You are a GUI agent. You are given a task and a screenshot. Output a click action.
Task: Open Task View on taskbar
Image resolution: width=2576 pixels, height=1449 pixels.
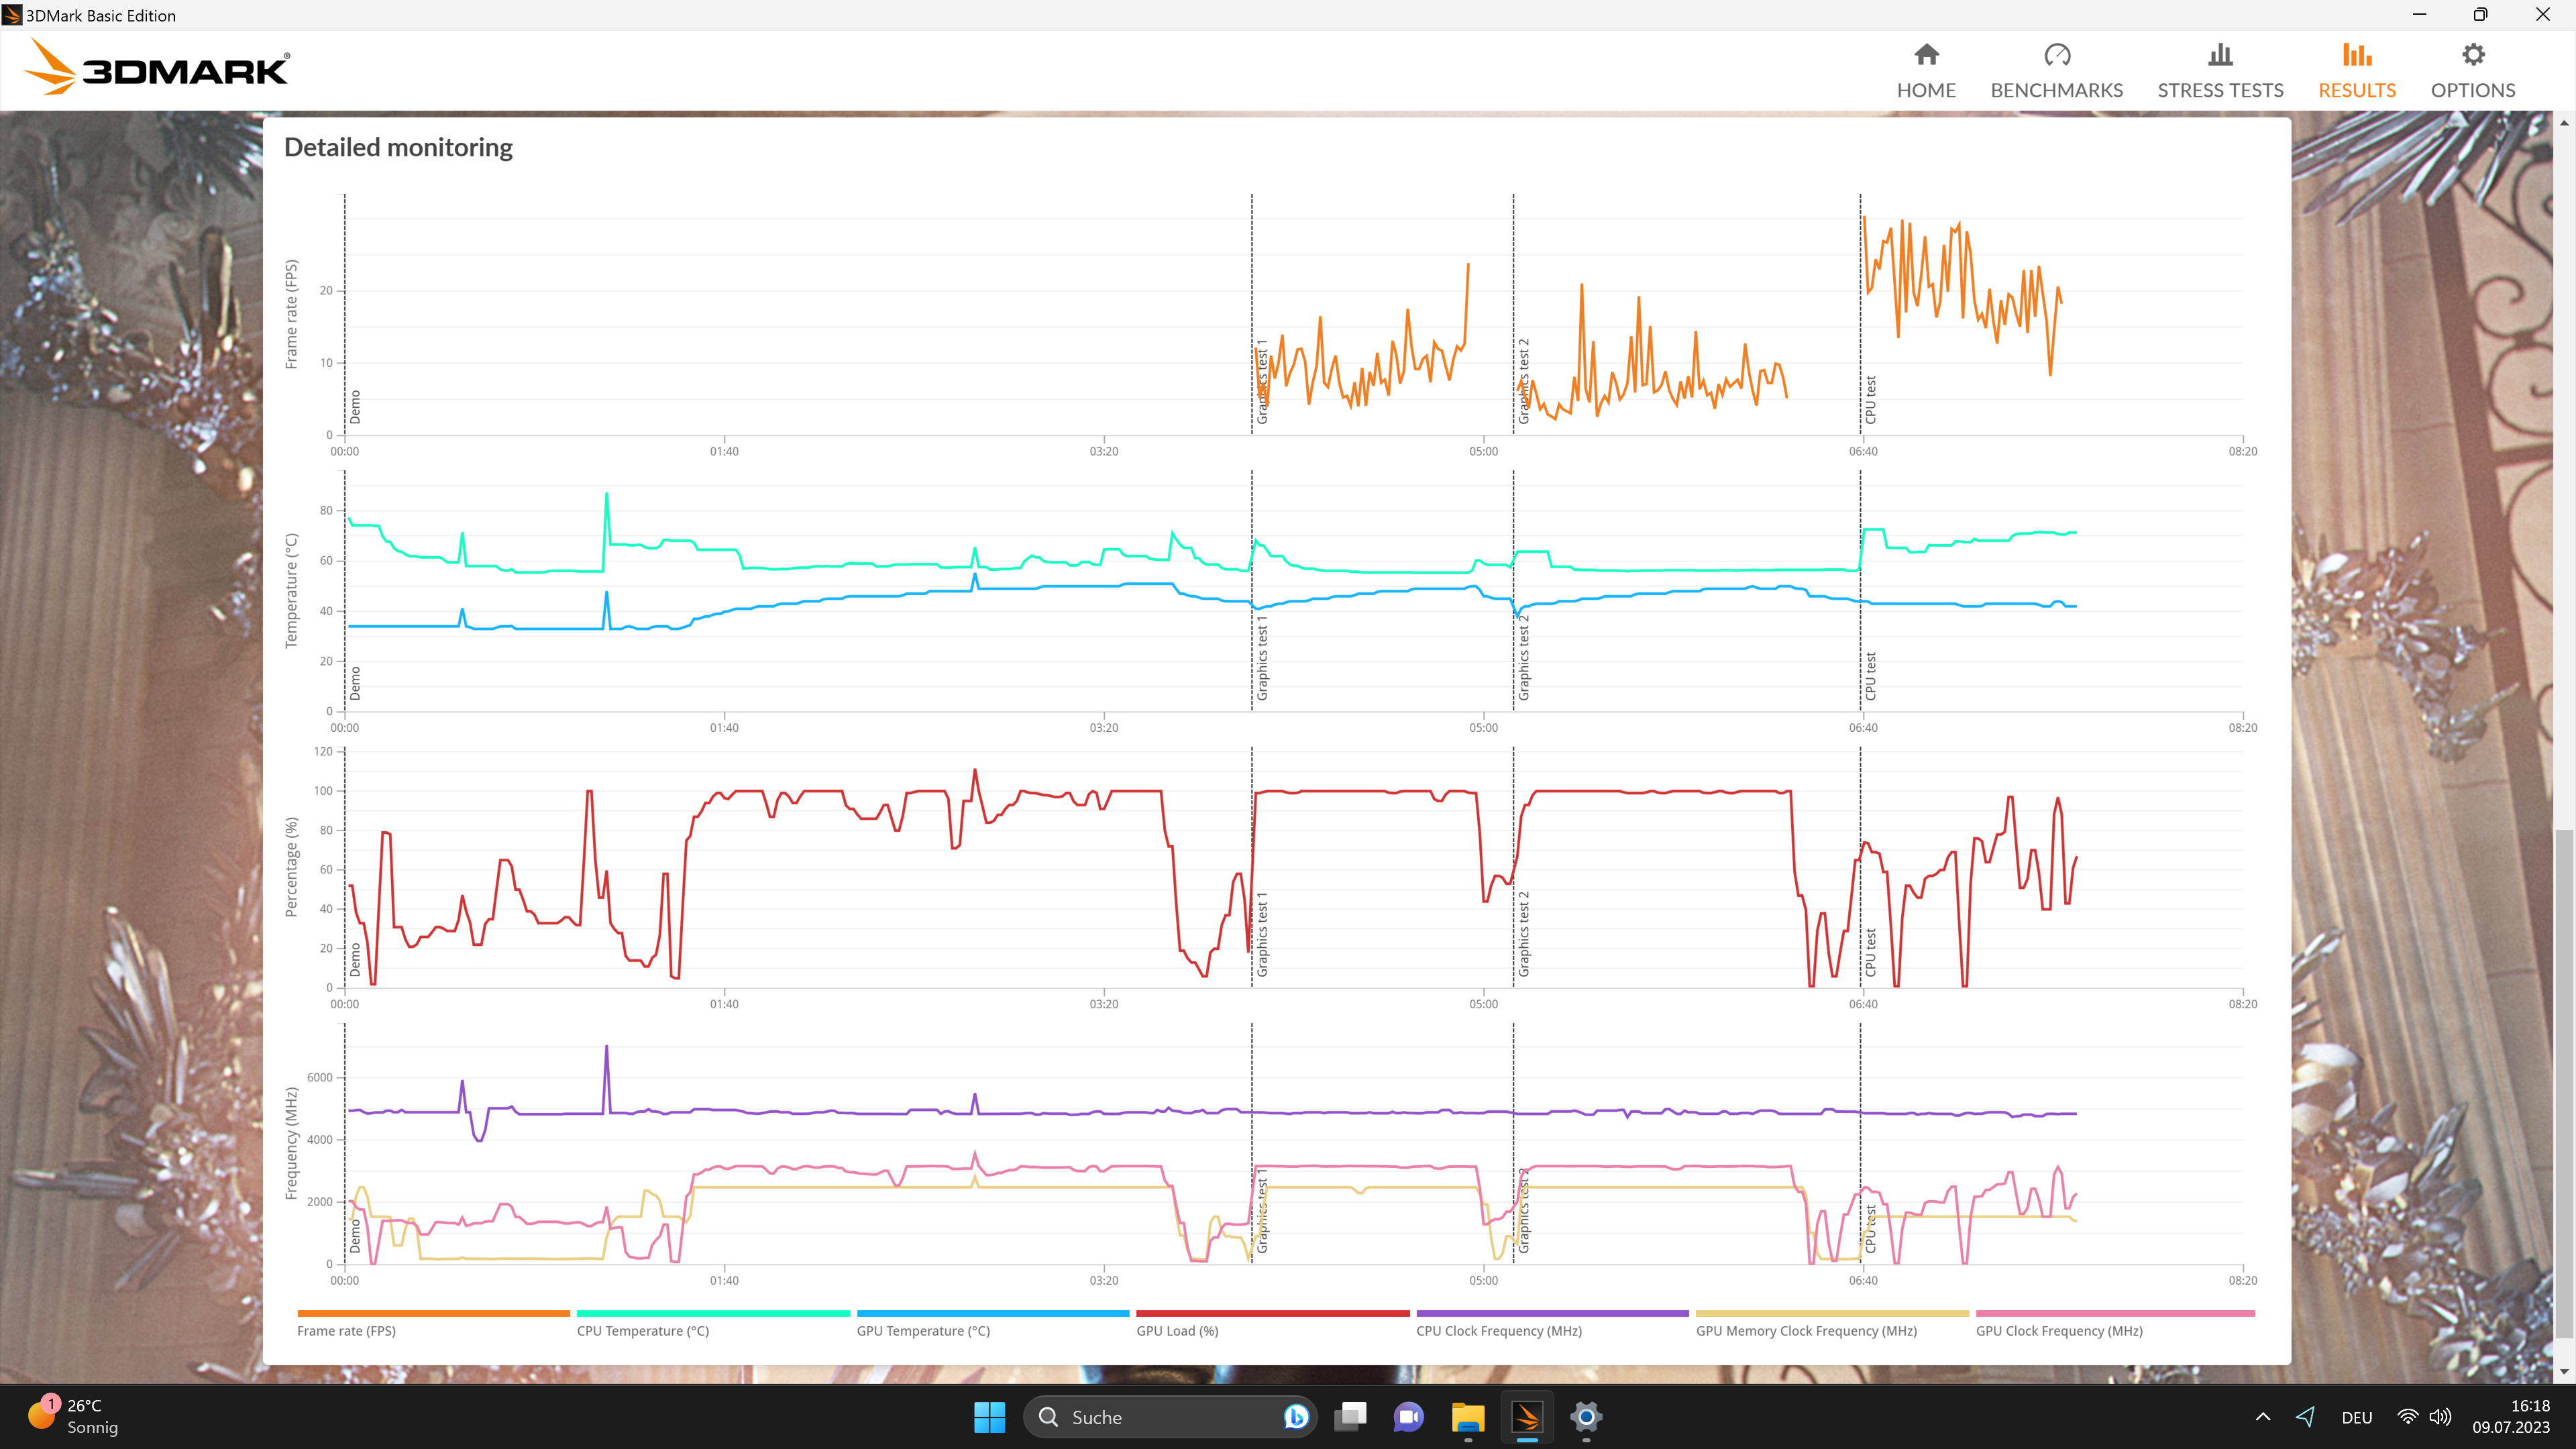(1350, 1416)
